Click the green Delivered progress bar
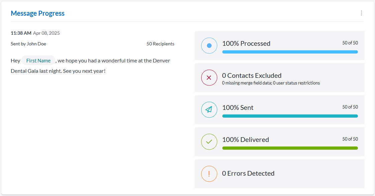The image size is (375, 196). pos(290,148)
